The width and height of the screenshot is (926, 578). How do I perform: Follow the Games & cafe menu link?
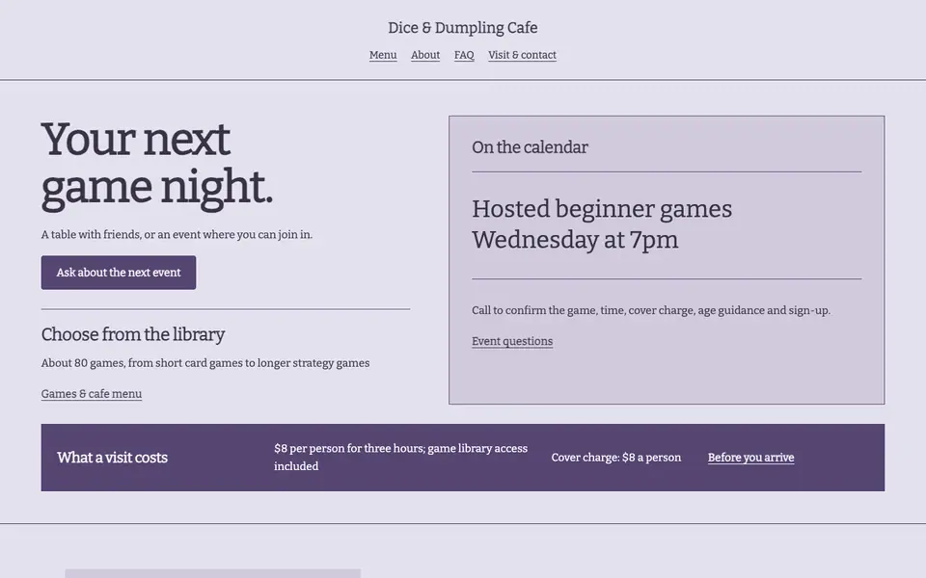(92, 393)
